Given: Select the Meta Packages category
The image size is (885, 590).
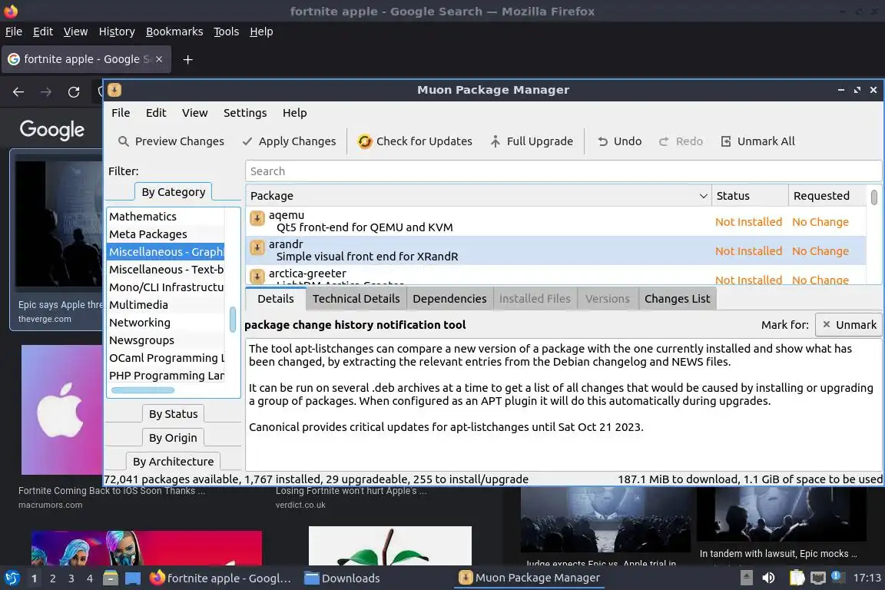Looking at the screenshot, I should click(x=165, y=234).
